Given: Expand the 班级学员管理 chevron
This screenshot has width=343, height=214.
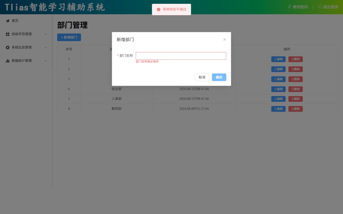Looking at the screenshot, I should [x=46, y=34].
